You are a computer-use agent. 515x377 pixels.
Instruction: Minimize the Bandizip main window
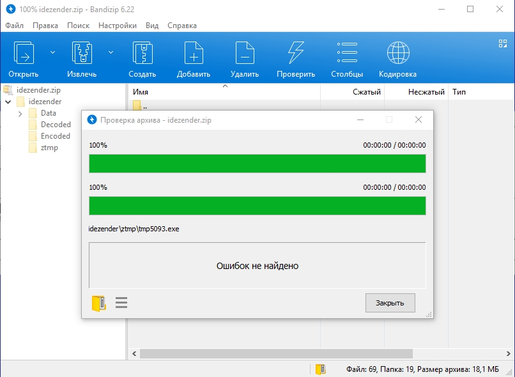(442, 9)
